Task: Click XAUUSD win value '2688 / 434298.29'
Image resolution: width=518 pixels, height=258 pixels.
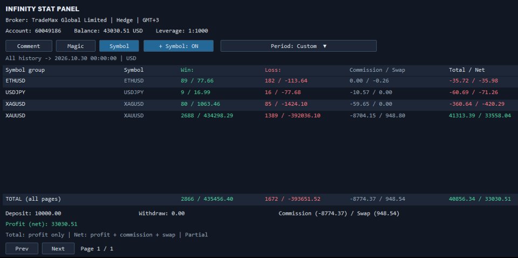Action: coord(207,116)
